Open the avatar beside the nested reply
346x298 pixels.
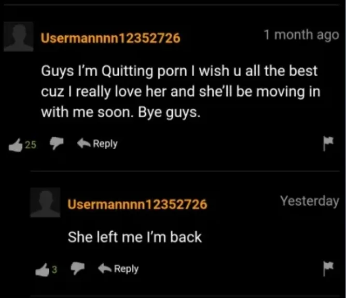(x=45, y=202)
